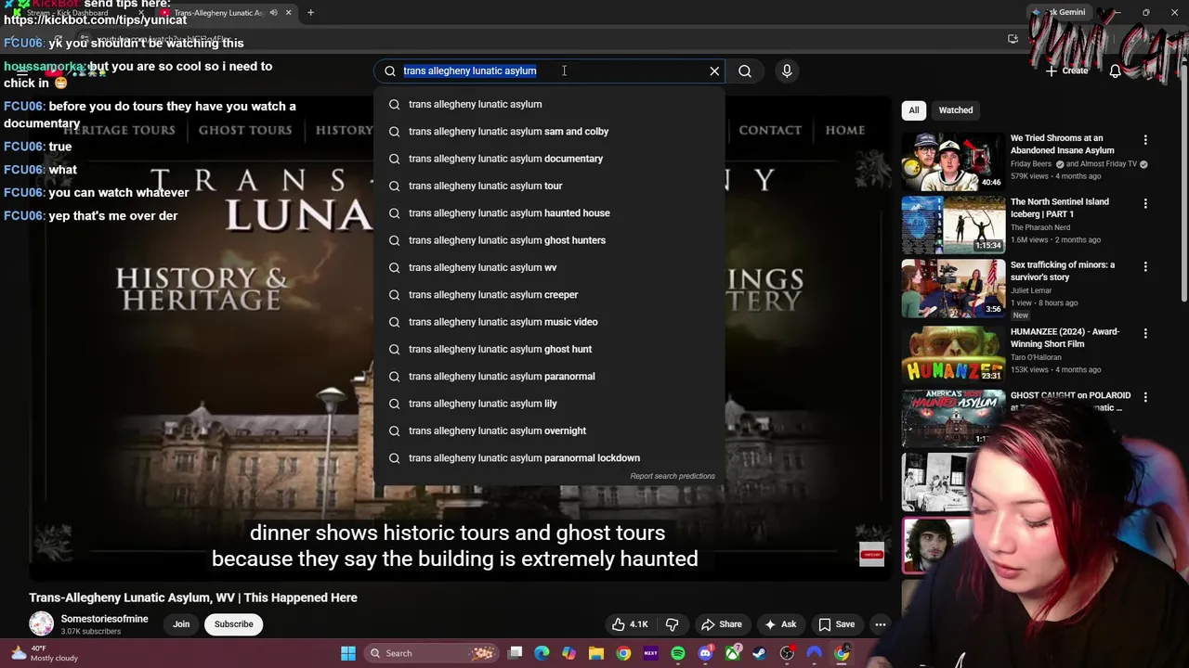Open Task View from taskbar
The height and width of the screenshot is (668, 1189).
tap(516, 653)
